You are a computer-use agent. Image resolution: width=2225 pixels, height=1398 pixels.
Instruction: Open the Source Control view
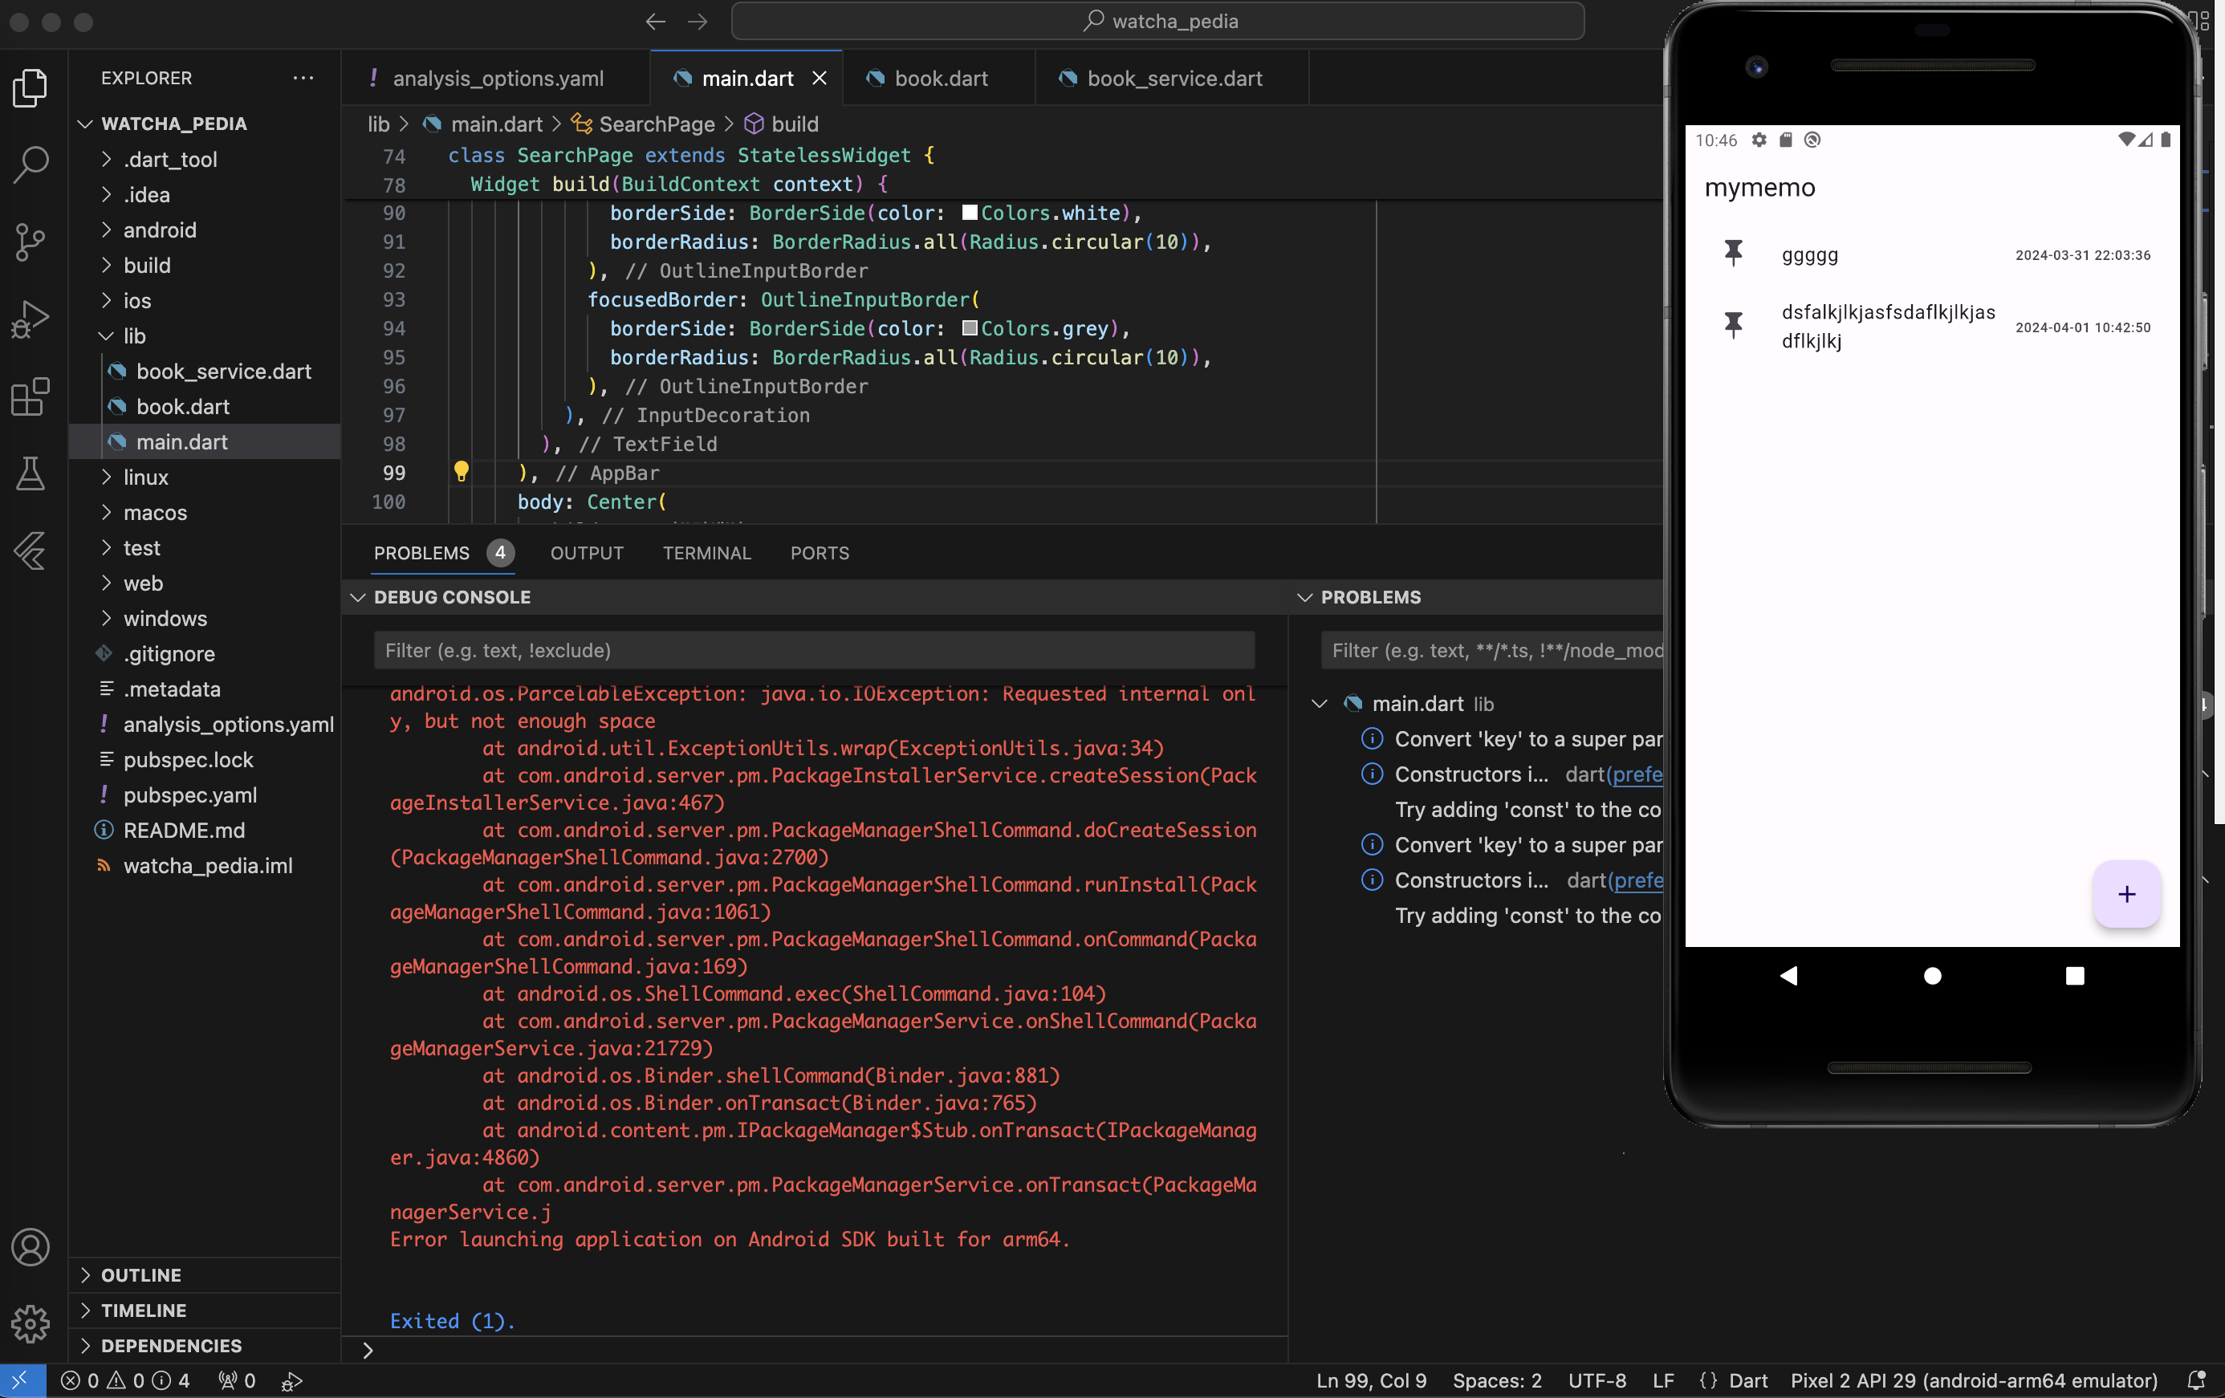(x=31, y=242)
